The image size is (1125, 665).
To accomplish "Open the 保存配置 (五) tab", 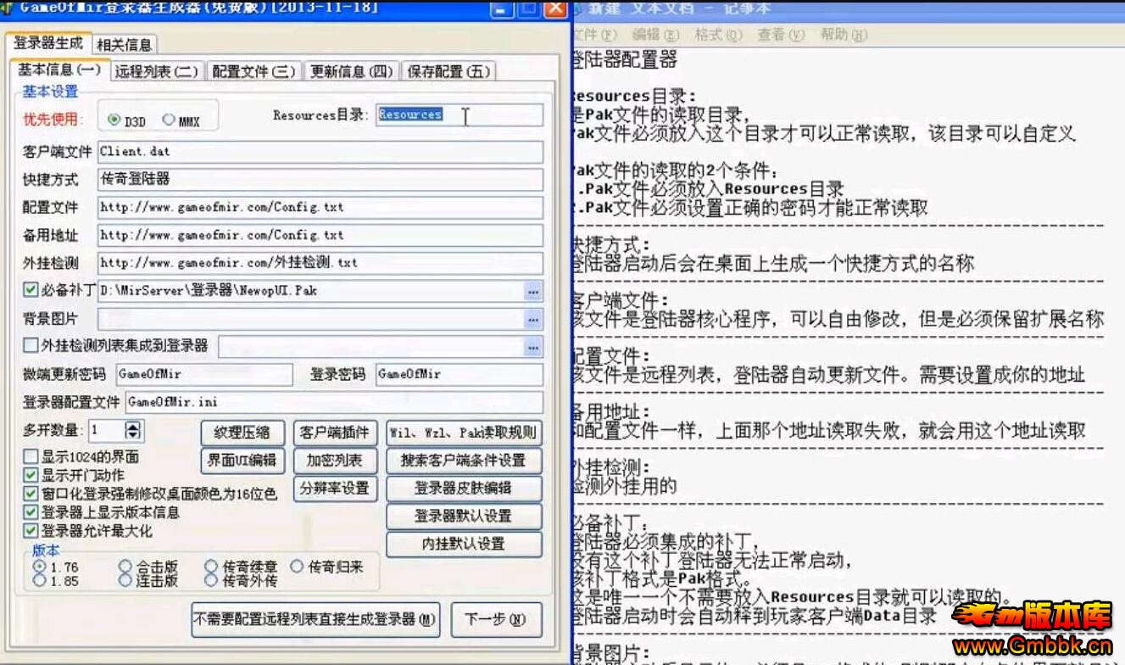I will [448, 72].
